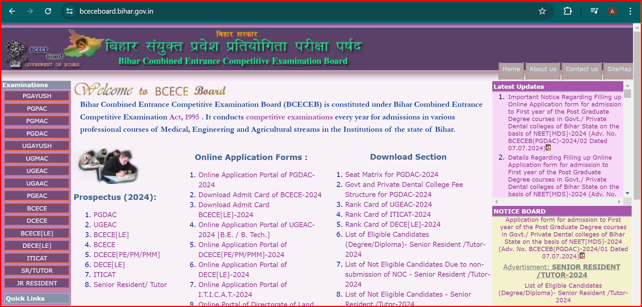This screenshot has width=642, height=307.
Task: Select ITICAT in Examinations sidebar
Action: 37,258
